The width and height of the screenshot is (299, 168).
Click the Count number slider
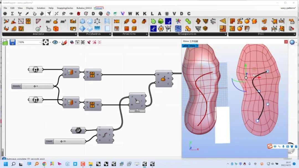pyautogui.click(x=65, y=141)
